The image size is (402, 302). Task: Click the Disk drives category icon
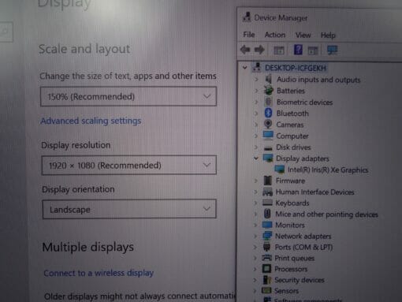268,147
